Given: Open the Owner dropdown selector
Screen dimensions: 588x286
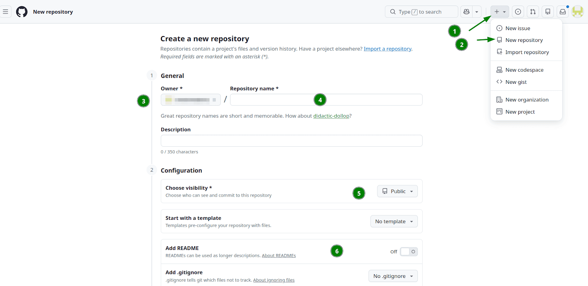Looking at the screenshot, I should pyautogui.click(x=191, y=100).
